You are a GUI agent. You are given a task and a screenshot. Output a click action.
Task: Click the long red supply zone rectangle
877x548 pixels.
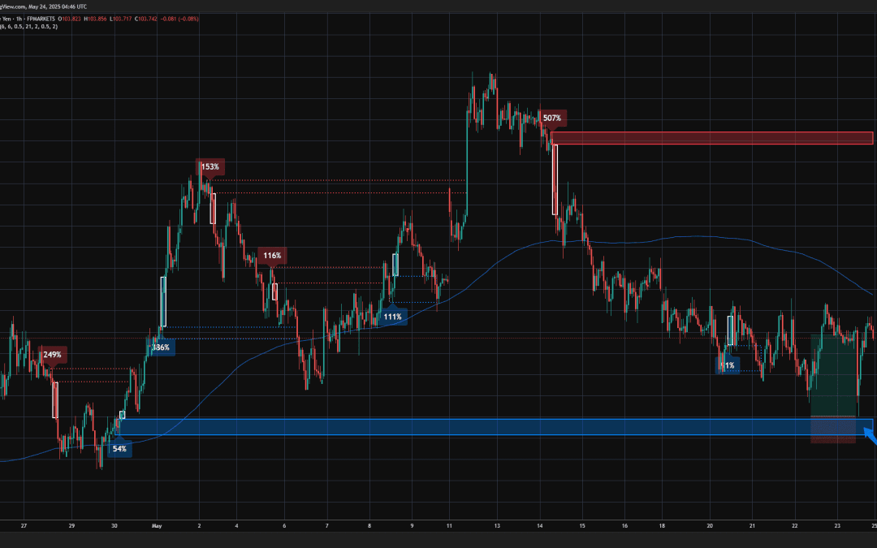point(715,136)
